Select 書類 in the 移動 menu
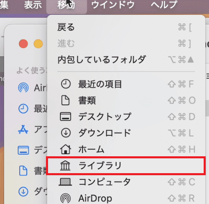 [126, 100]
